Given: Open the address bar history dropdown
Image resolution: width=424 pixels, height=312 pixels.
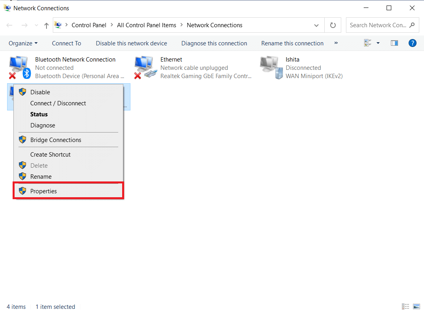Looking at the screenshot, I should pyautogui.click(x=316, y=25).
